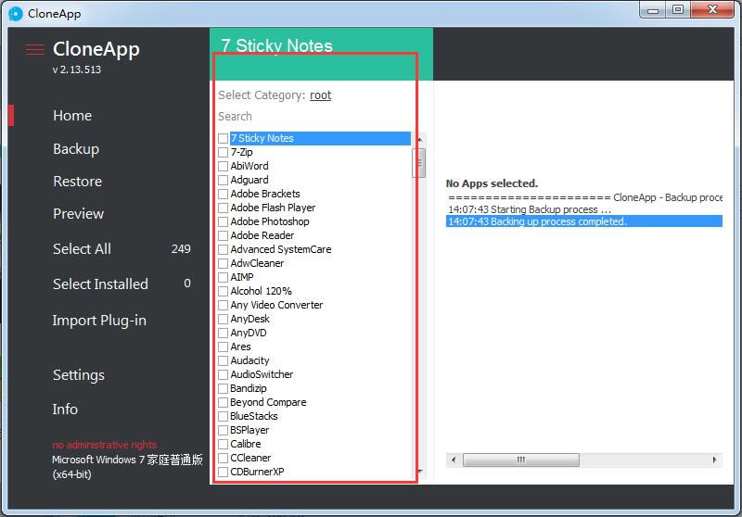Viewport: 742px width, 517px height.
Task: Select the Ares list entry
Action: (240, 347)
